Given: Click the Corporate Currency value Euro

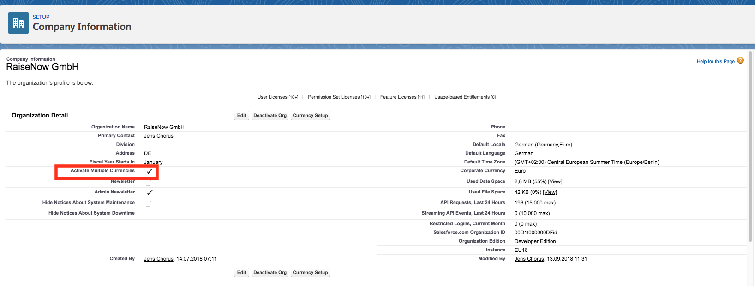Looking at the screenshot, I should (520, 171).
